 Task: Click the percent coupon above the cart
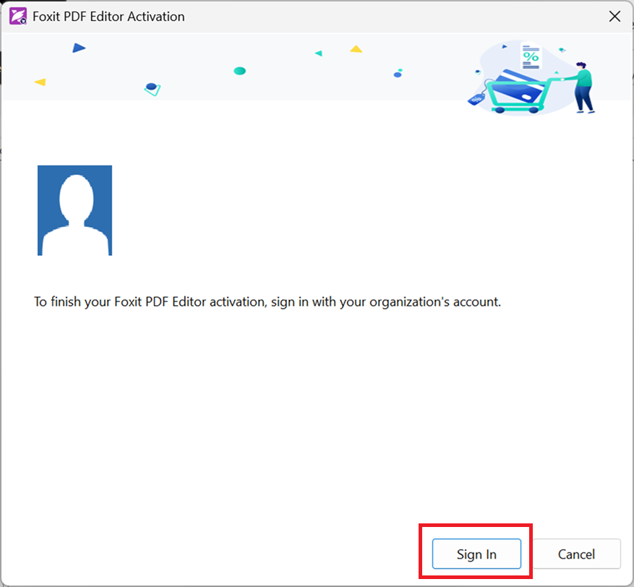[531, 56]
